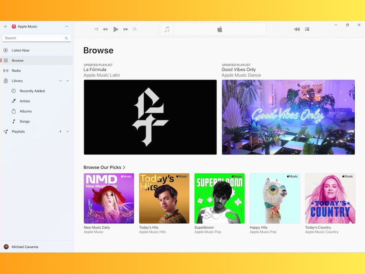Click the music note artwork placeholder
Viewport: 365px width, 274px height.
167,29
